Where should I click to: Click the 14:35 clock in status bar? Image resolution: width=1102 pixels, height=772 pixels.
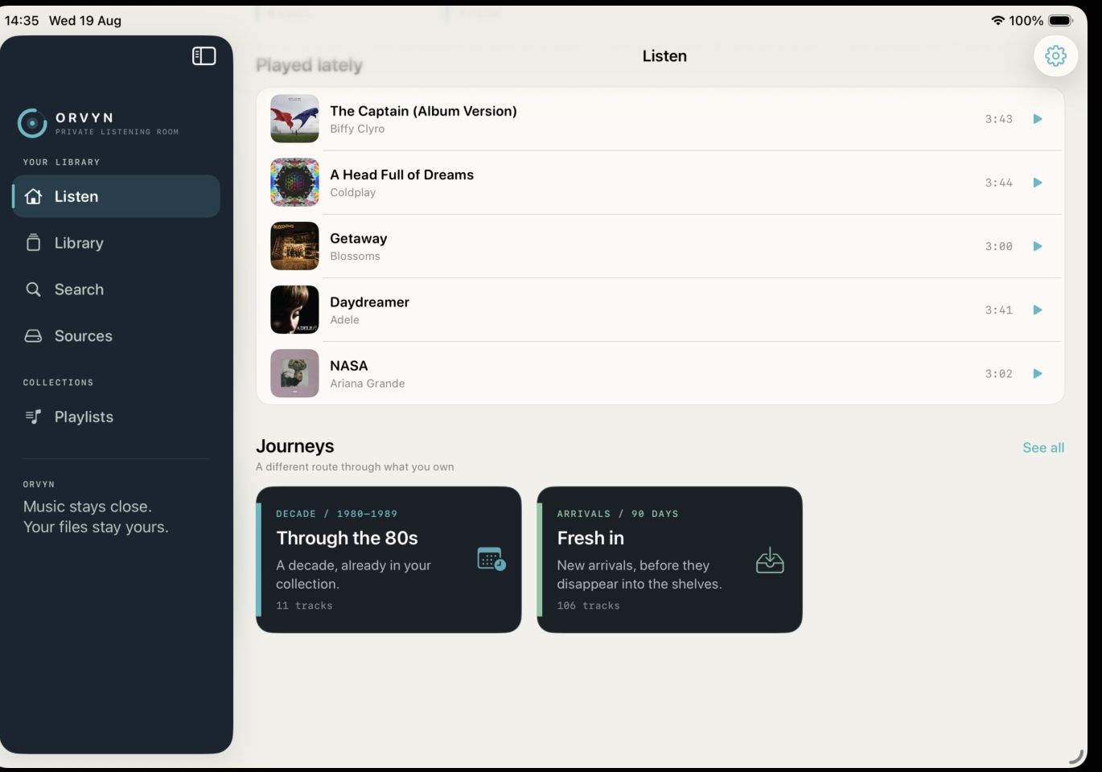tap(22, 20)
